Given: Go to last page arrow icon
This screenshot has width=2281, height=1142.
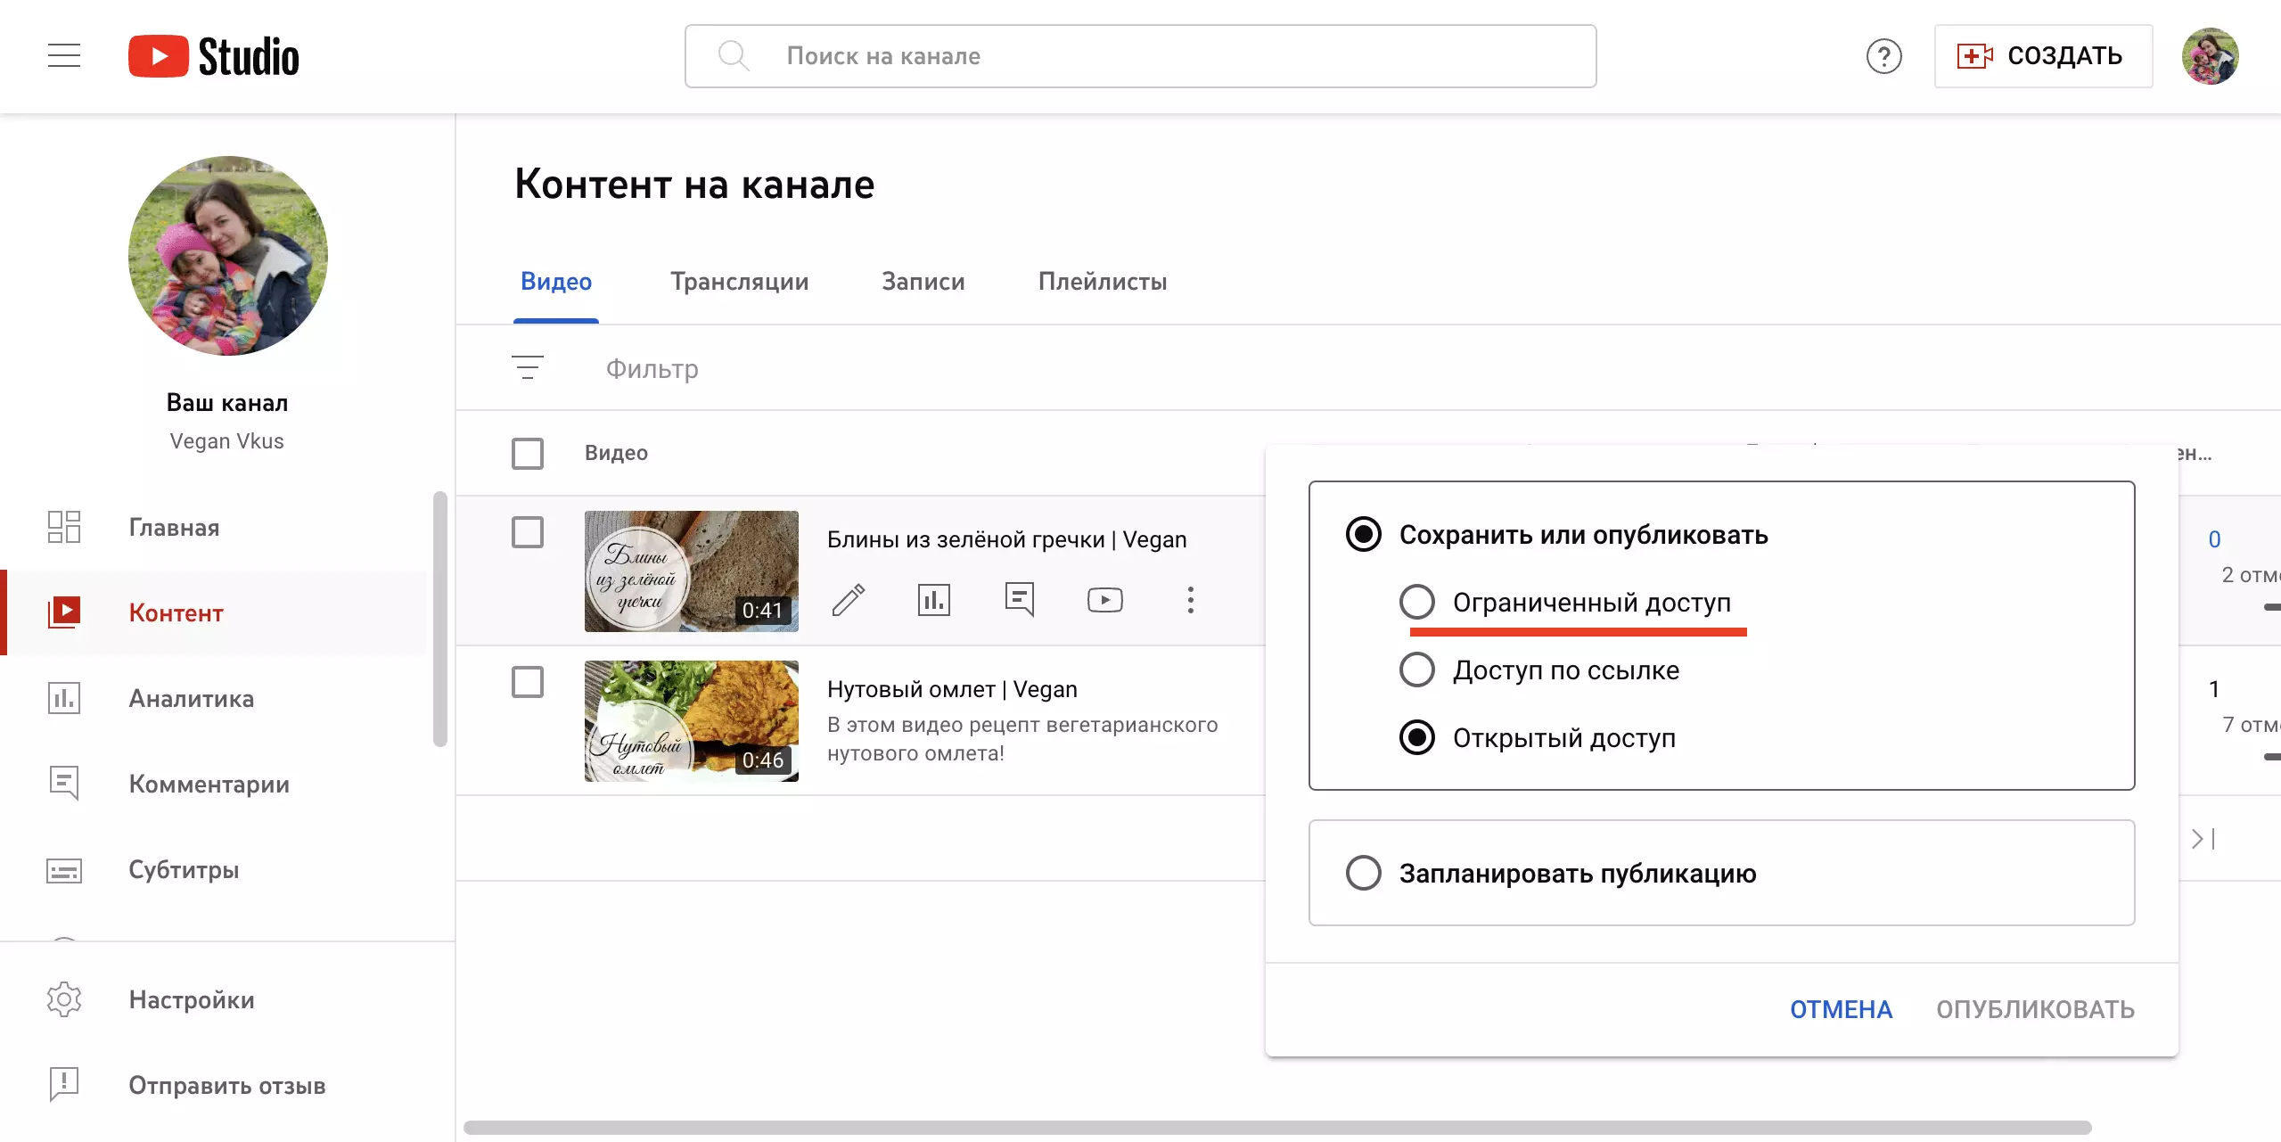Looking at the screenshot, I should (x=2203, y=839).
